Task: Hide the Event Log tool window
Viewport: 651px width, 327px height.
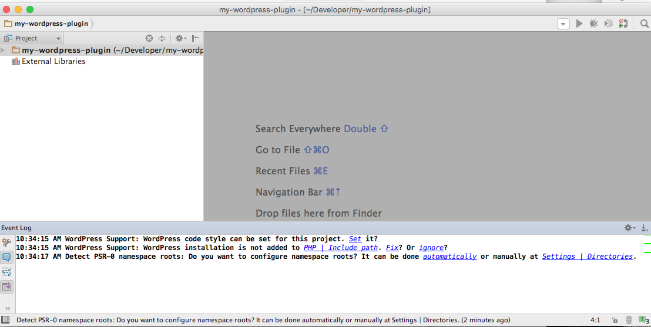Action: pyautogui.click(x=645, y=228)
